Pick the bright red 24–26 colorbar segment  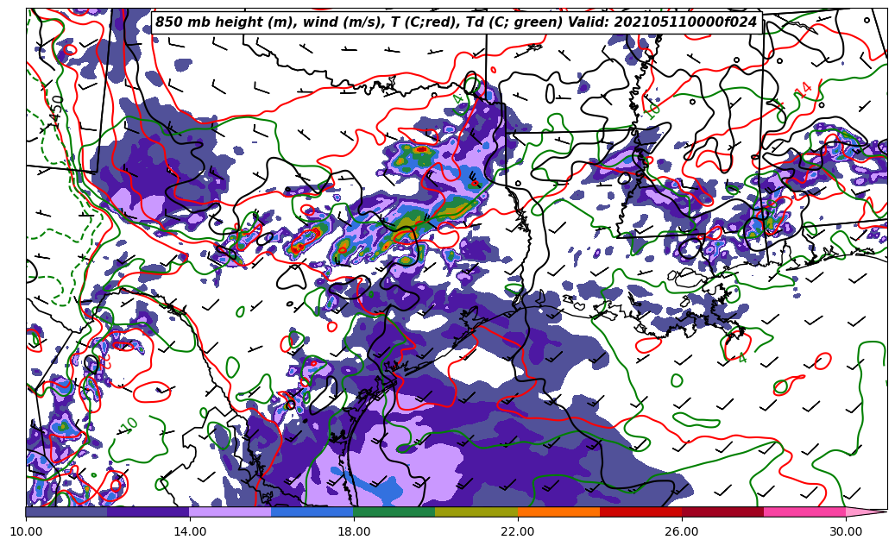click(640, 511)
